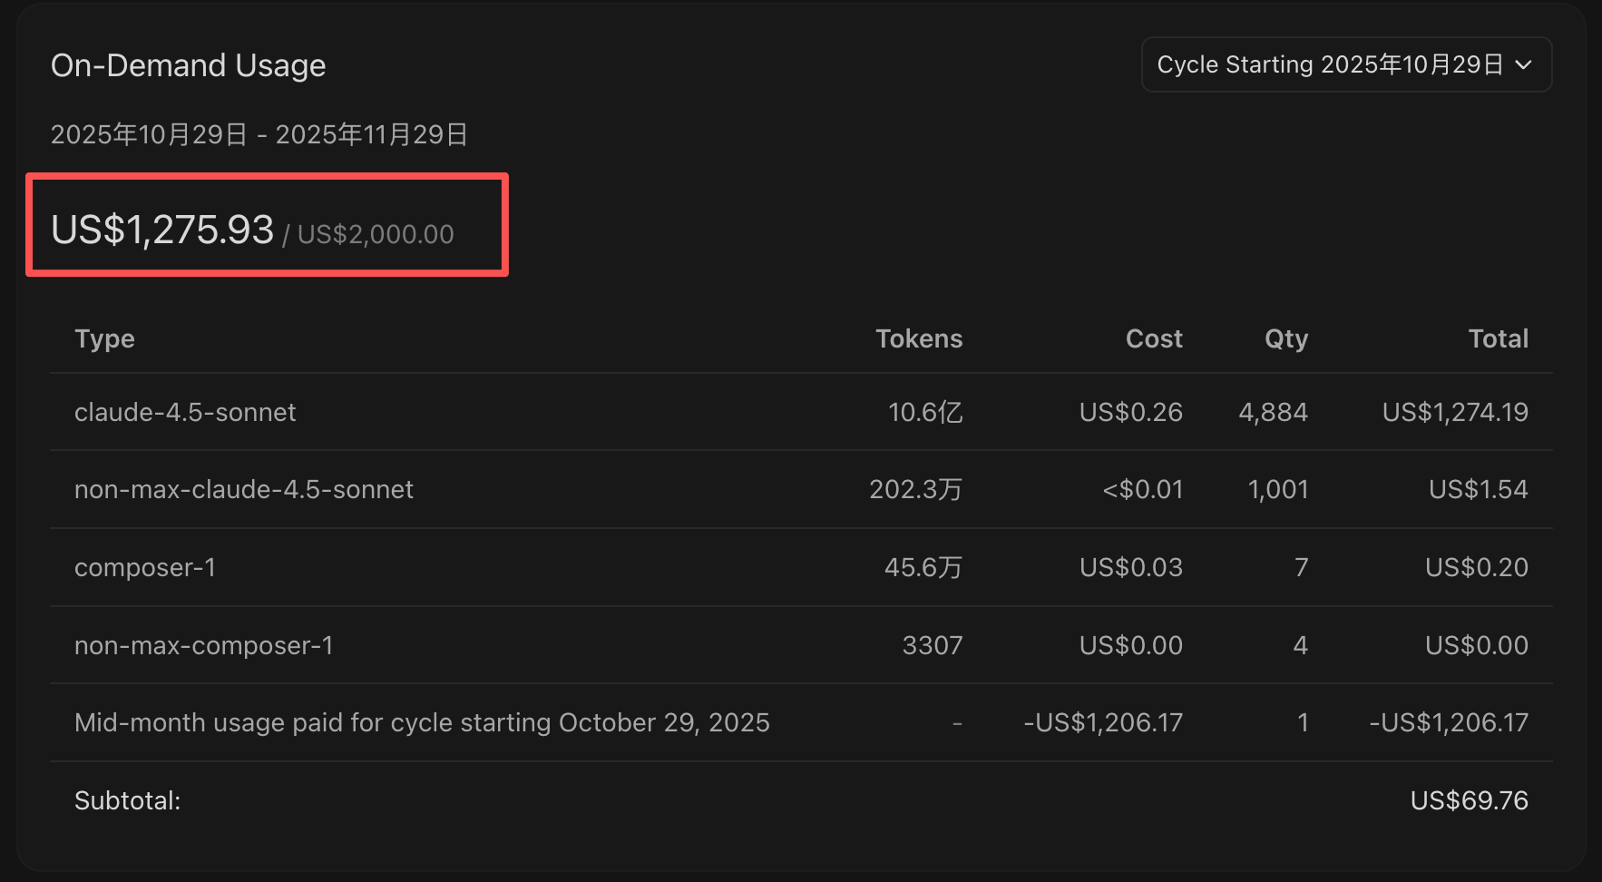Click the Mid-month usage paid row

422,722
